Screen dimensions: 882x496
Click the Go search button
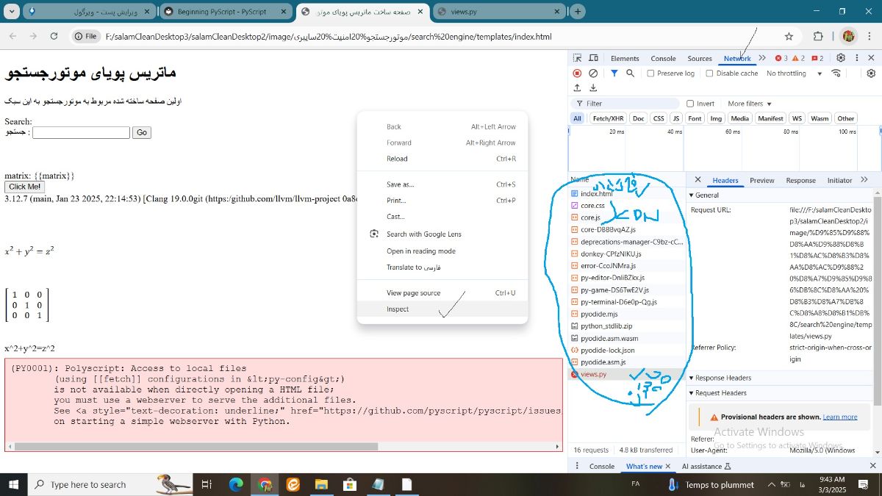pyautogui.click(x=141, y=132)
